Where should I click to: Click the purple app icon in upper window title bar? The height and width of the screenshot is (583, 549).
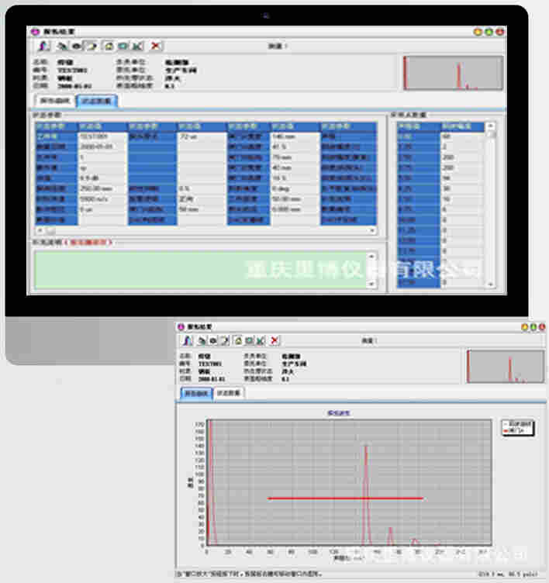coord(33,32)
